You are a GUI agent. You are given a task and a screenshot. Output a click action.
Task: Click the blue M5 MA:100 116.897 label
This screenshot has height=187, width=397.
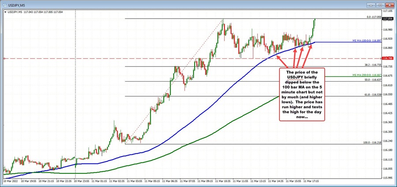pyautogui.click(x=367, y=41)
